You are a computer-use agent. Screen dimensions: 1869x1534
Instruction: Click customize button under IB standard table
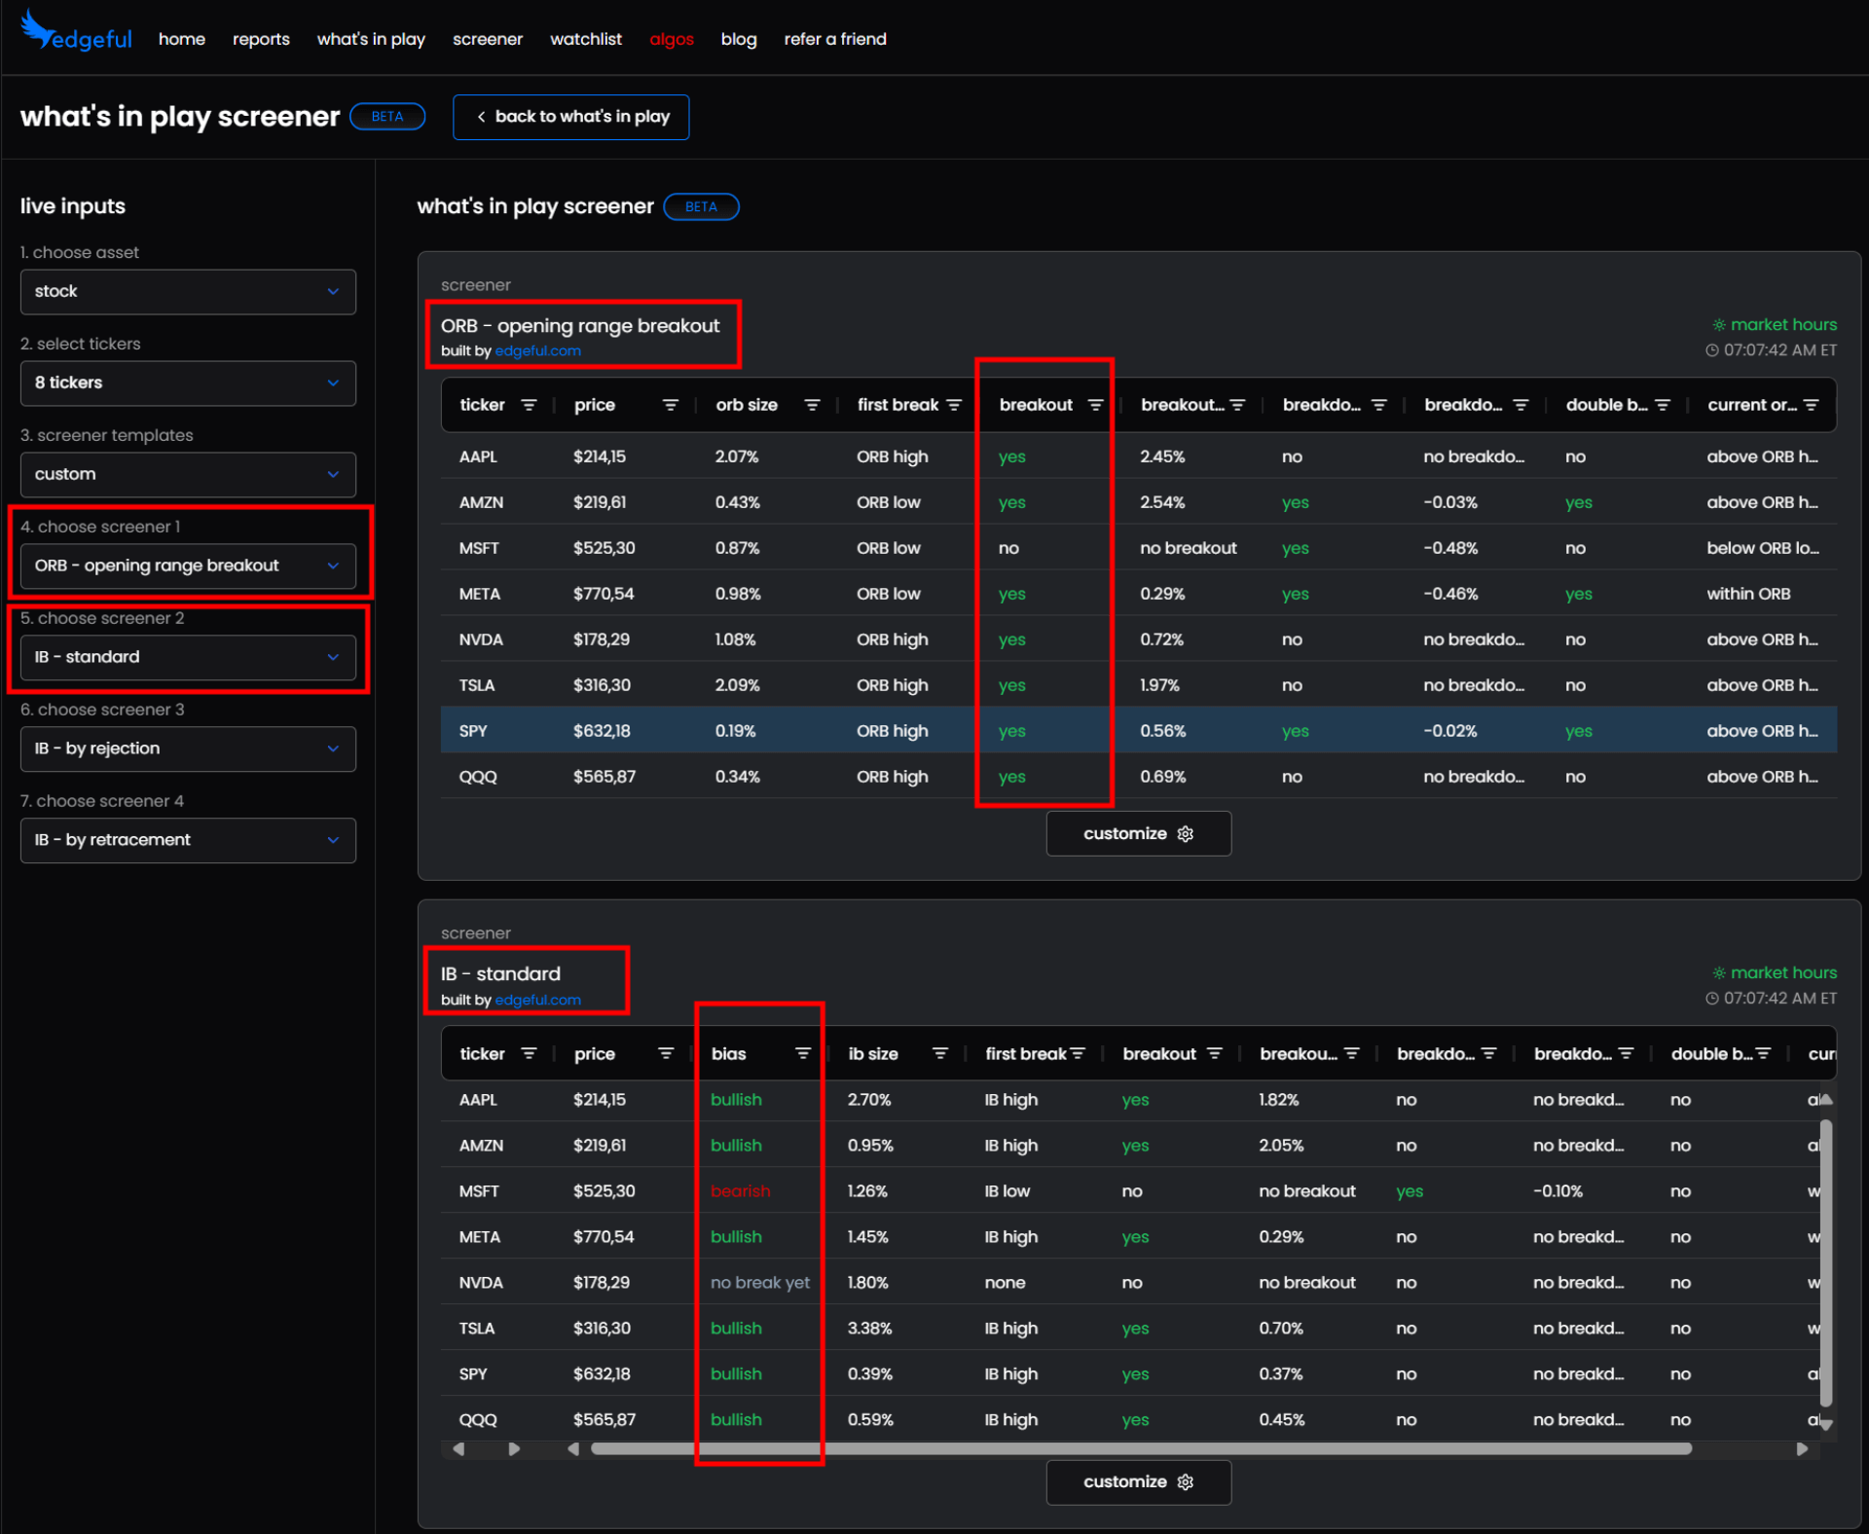(1138, 1481)
